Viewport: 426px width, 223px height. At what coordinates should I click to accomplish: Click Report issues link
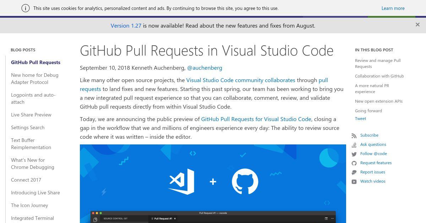click(373, 172)
